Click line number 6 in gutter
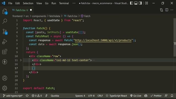The width and height of the screenshot is (176, 99). (17, 40)
